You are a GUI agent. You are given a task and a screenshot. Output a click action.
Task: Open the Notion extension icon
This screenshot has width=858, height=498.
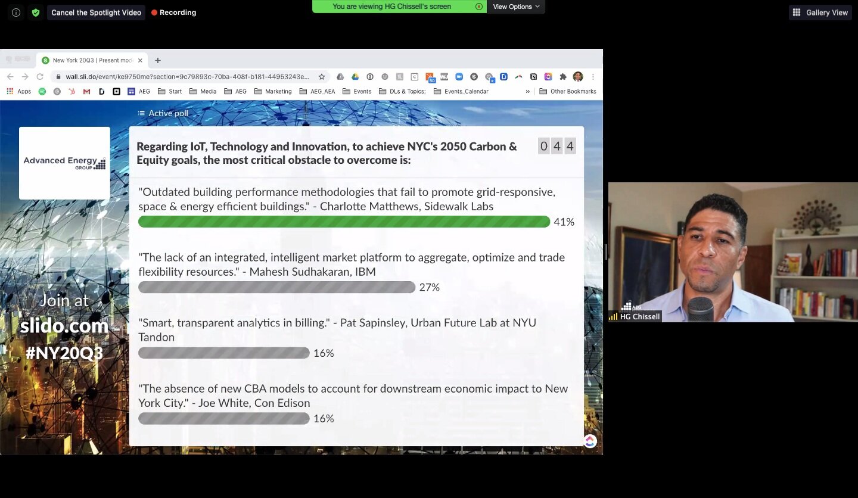coord(534,77)
